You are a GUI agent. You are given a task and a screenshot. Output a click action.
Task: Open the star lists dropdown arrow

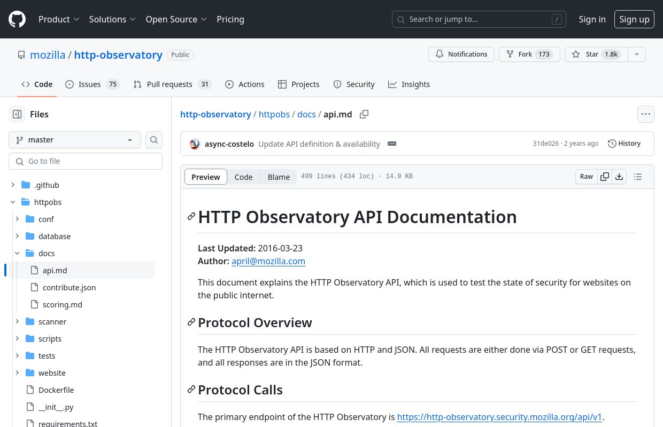click(x=636, y=54)
